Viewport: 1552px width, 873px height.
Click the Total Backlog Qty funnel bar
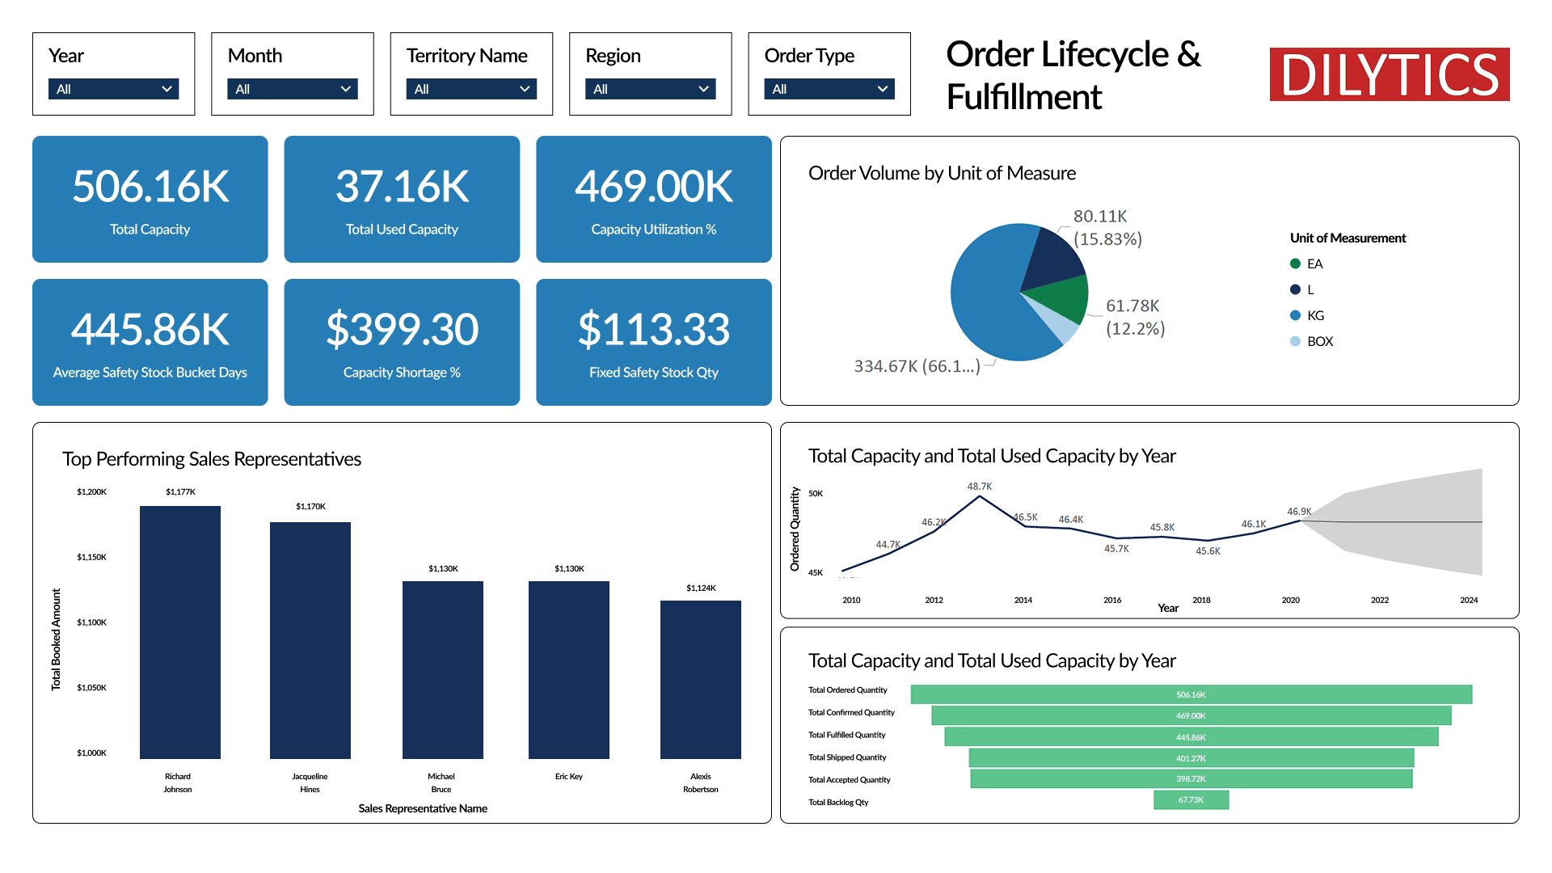pyautogui.click(x=1191, y=799)
